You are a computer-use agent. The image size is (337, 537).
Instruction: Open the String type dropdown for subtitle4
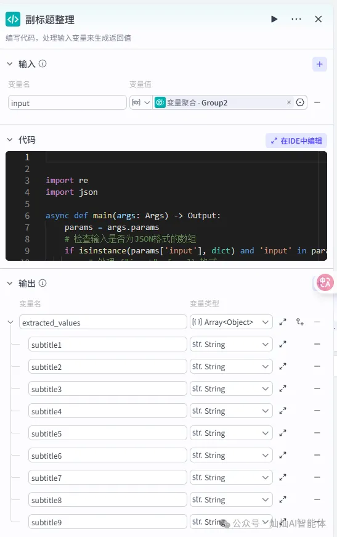click(x=231, y=411)
